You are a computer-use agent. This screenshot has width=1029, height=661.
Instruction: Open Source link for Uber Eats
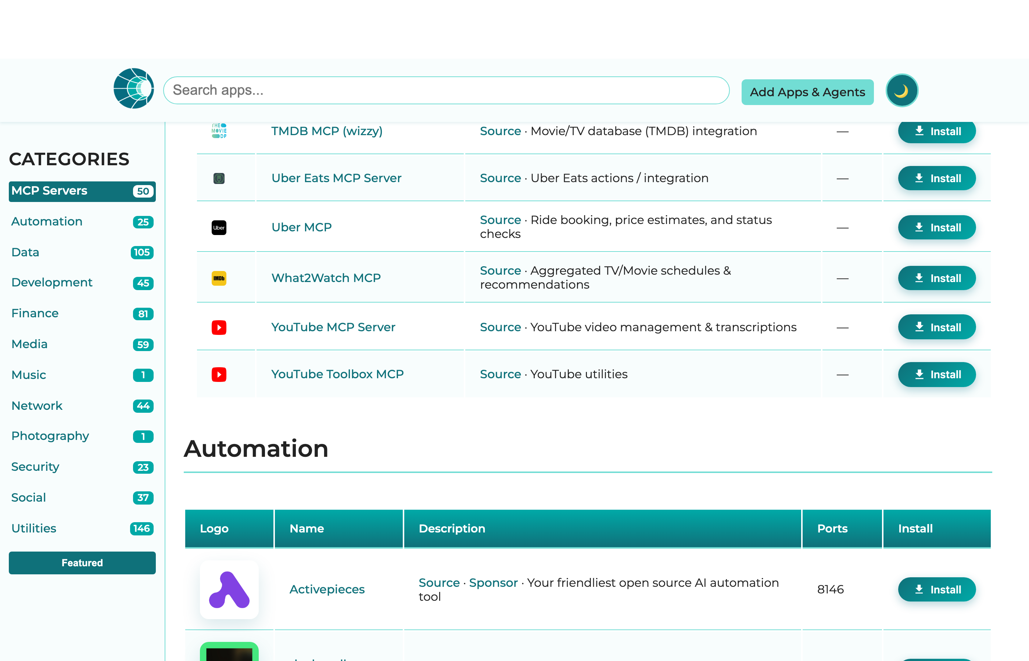tap(500, 178)
